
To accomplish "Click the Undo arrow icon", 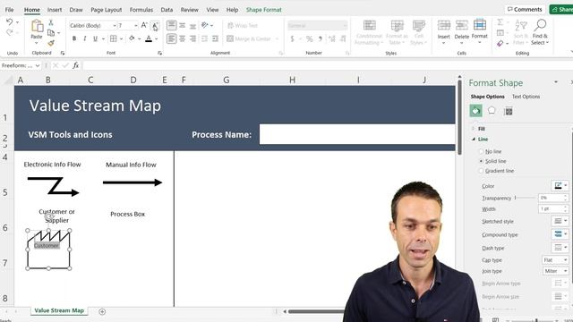I will pyautogui.click(x=10, y=22).
